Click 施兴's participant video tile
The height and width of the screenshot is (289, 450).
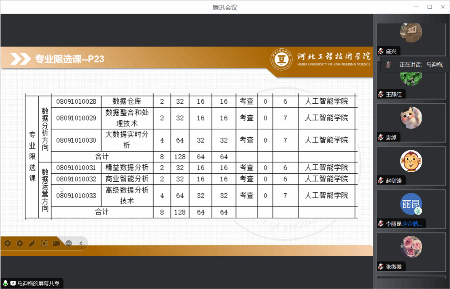tap(411, 36)
